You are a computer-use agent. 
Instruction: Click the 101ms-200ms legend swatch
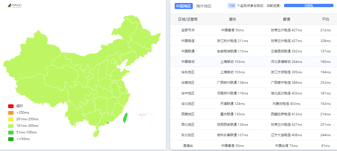tap(11, 126)
